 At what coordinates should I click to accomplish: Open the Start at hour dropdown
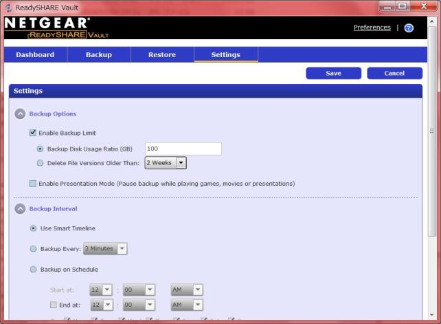pyautogui.click(x=101, y=290)
